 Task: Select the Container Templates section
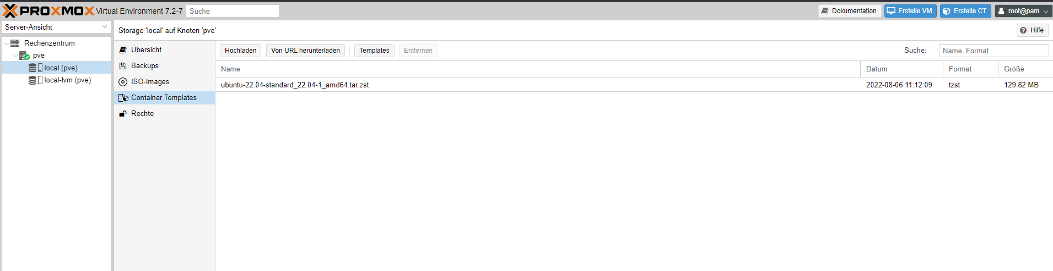[164, 98]
